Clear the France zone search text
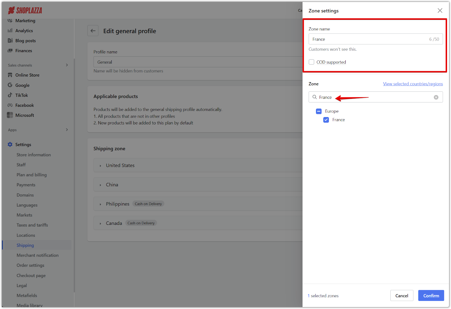The image size is (451, 309). coord(436,97)
